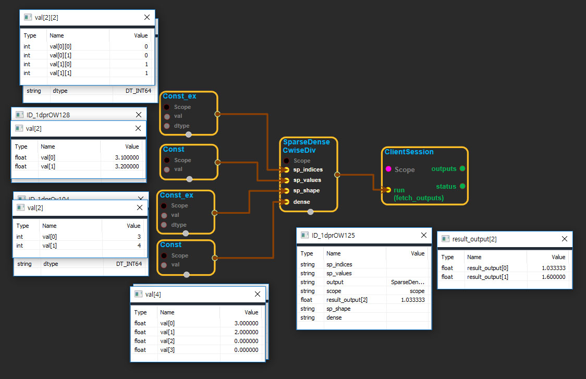
Task: Click the sp_shape input pin
Action: tap(286, 190)
